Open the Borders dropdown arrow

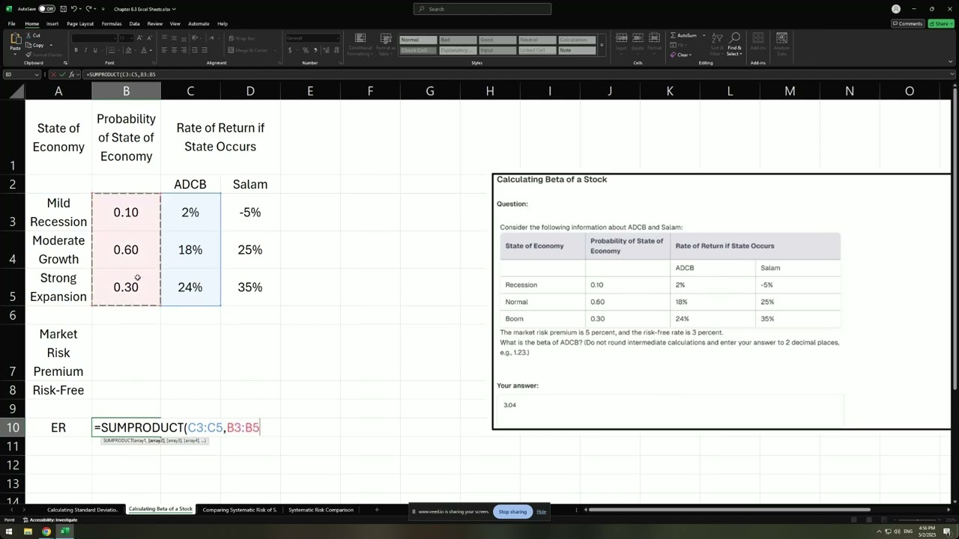pyautogui.click(x=118, y=50)
